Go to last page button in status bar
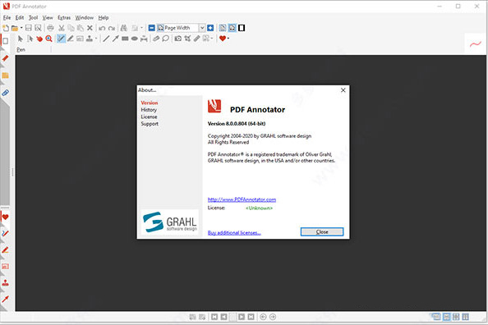This screenshot has width=488, height=325. pyautogui.click(x=251, y=317)
